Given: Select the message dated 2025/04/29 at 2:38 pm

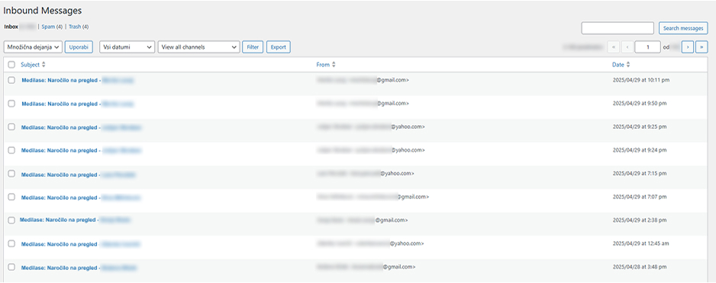Looking at the screenshot, I should tap(11, 220).
